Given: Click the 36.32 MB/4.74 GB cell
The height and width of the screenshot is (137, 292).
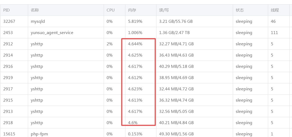Looking at the screenshot, I should tap(176, 100).
